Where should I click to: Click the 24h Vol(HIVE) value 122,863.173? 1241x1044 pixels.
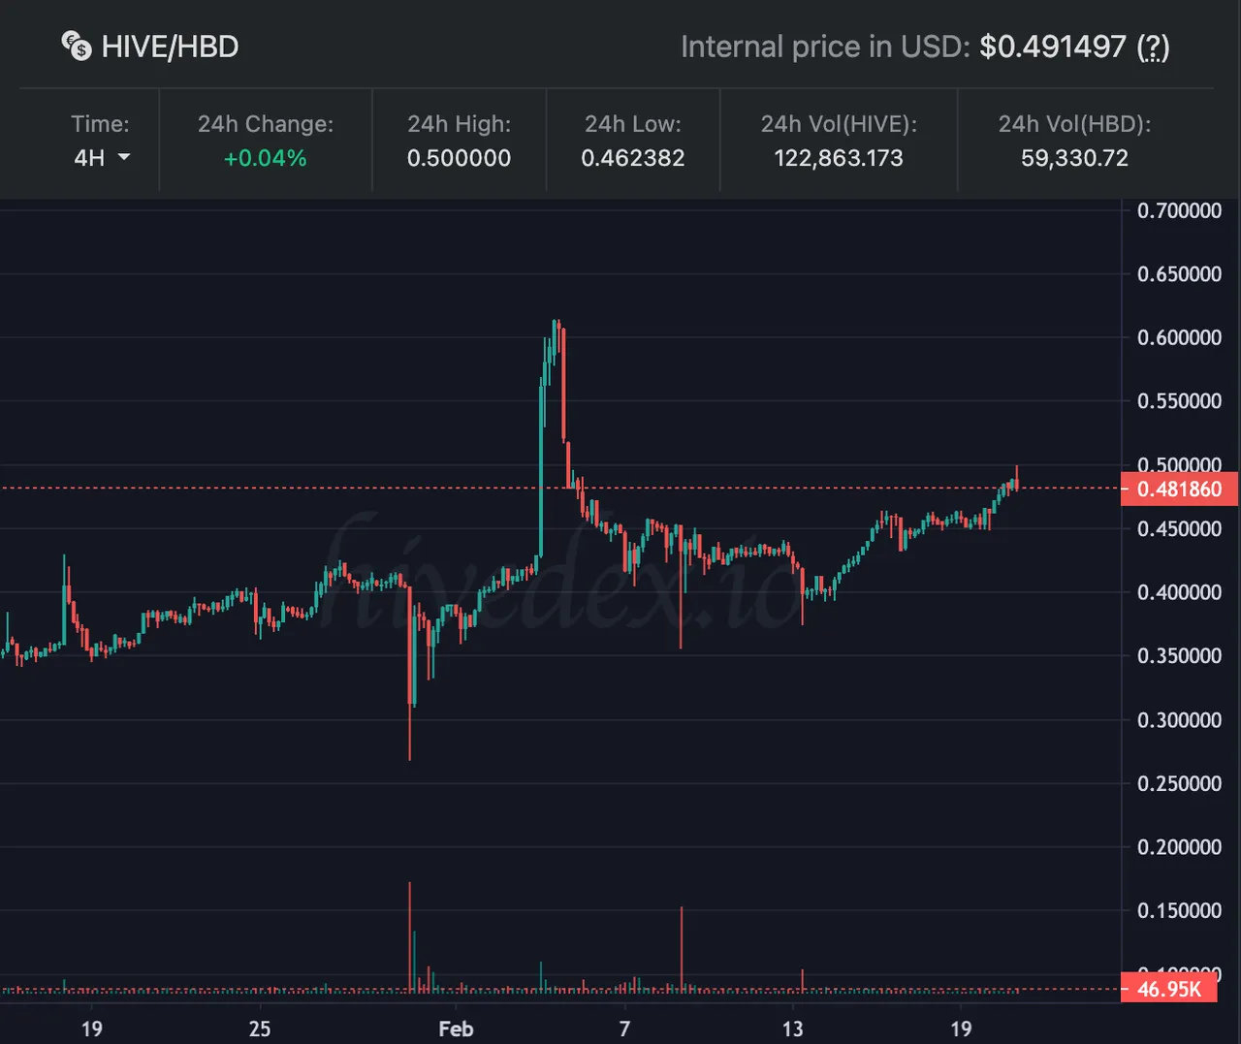(839, 158)
